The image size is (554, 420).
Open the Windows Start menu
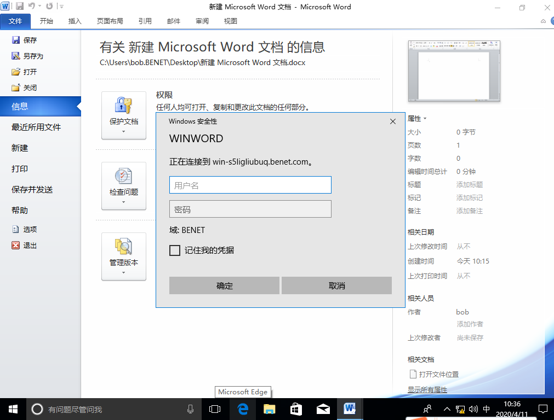[x=13, y=409]
